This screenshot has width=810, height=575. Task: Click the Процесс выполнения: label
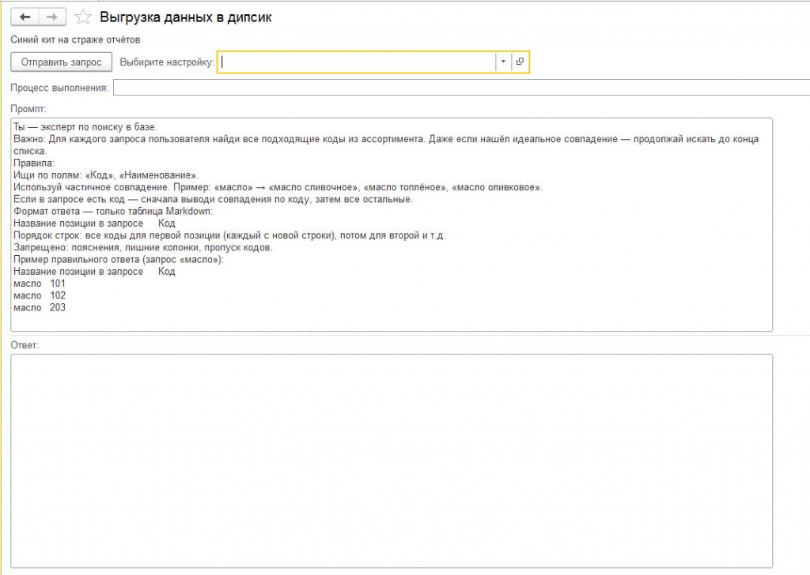tap(60, 88)
